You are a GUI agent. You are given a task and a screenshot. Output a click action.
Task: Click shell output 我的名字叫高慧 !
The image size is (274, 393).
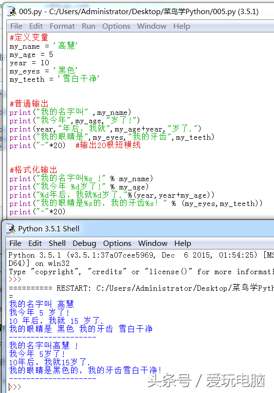[x=44, y=346]
